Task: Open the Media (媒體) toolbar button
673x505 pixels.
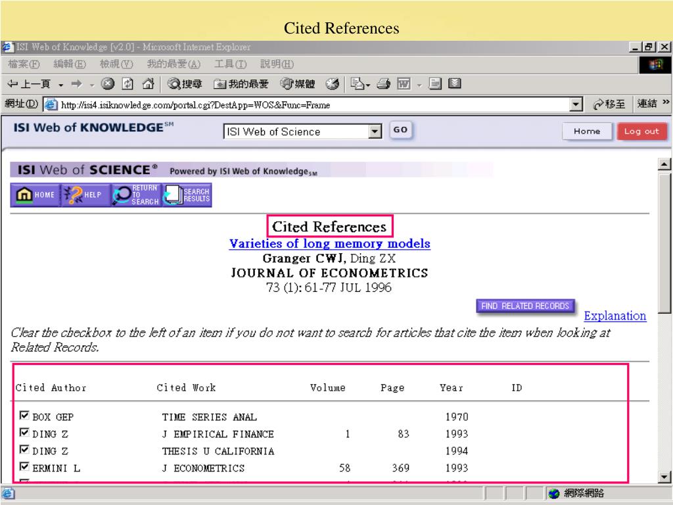Action: click(x=298, y=84)
